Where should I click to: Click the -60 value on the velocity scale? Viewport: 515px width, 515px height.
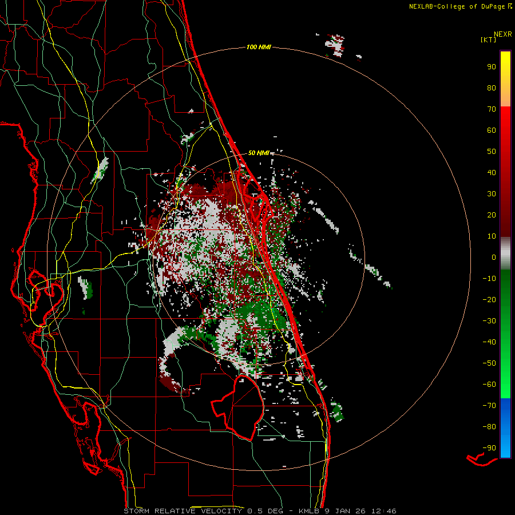[489, 385]
